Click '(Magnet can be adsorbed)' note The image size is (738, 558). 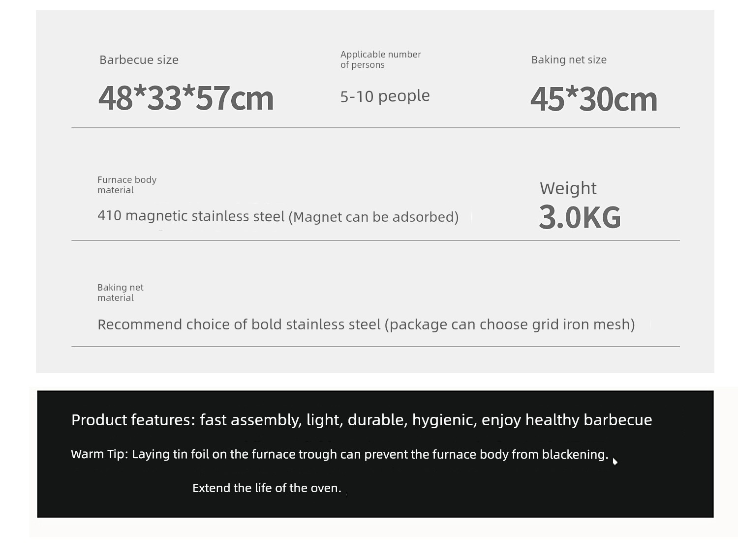tap(373, 217)
